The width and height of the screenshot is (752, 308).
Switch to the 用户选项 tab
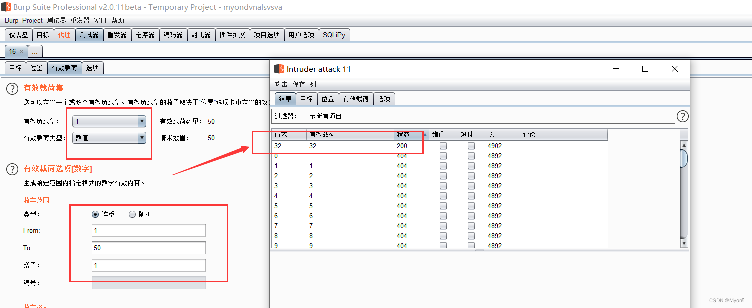tap(301, 35)
